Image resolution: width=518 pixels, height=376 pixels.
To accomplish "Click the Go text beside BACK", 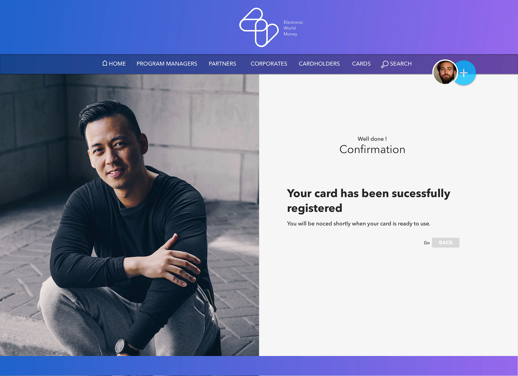I will tap(427, 243).
